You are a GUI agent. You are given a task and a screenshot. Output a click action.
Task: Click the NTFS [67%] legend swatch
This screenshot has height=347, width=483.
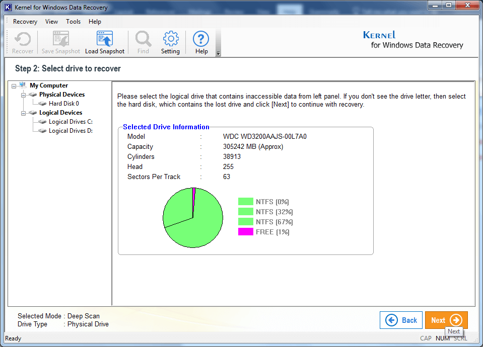pyautogui.click(x=246, y=222)
